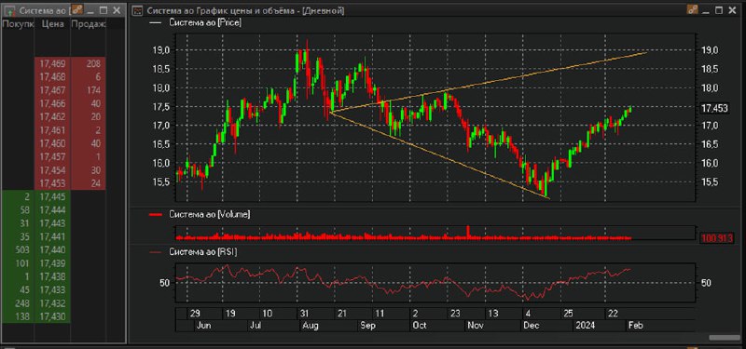Click the 2024 year label on the time axis
The image size is (746, 349).
(586, 326)
